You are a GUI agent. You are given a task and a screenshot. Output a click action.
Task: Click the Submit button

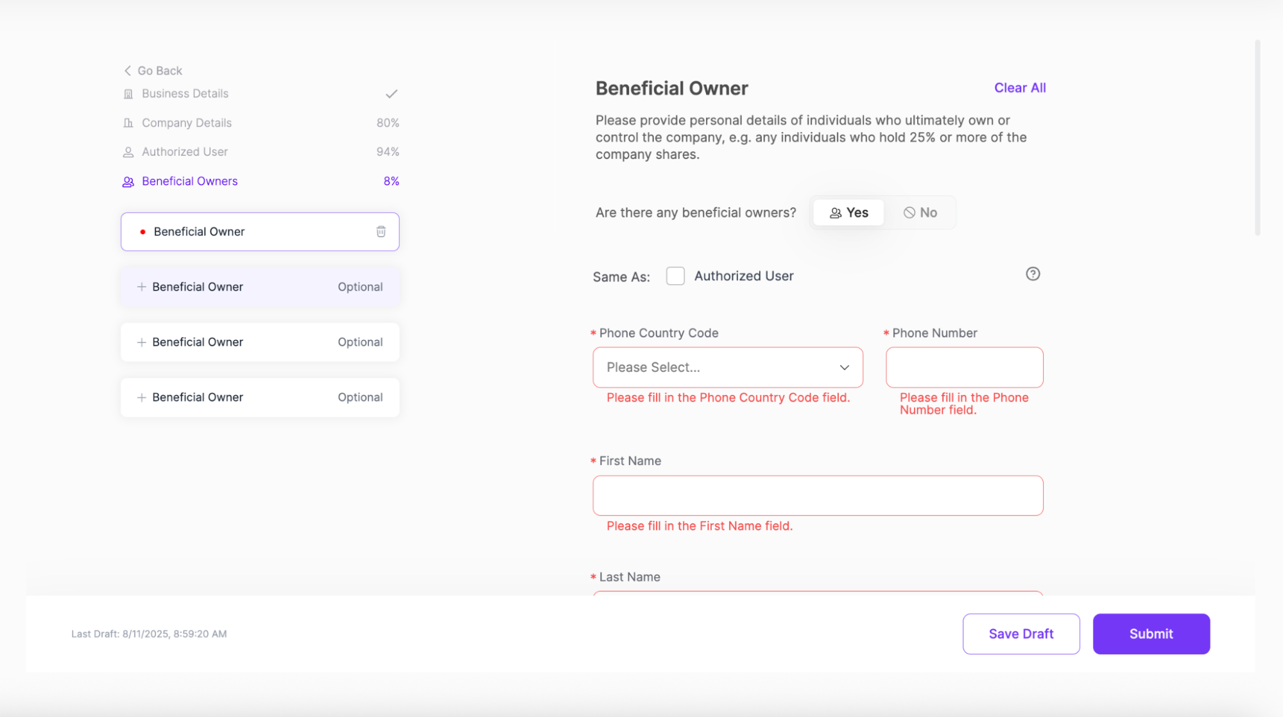[1151, 634]
